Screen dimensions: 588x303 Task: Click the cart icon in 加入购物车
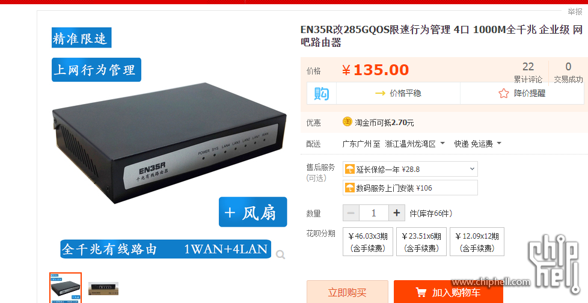click(421, 293)
